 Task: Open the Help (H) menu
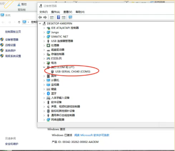click(x=80, y=12)
